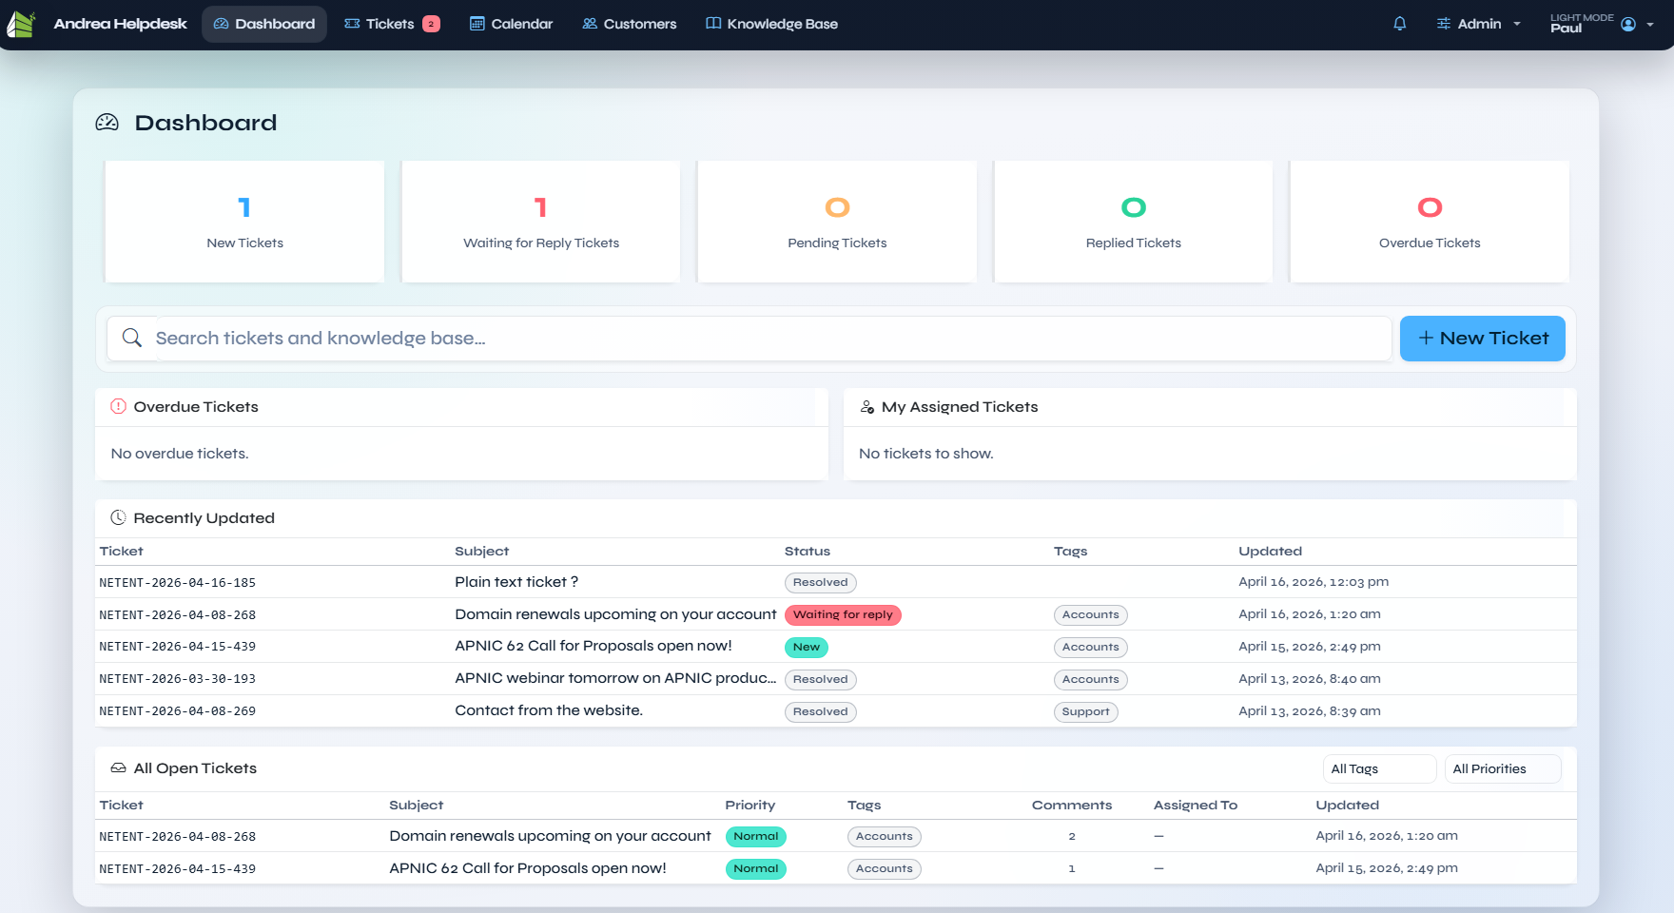Open the All Priorities filter dropdown
The width and height of the screenshot is (1674, 913).
coord(1502,768)
